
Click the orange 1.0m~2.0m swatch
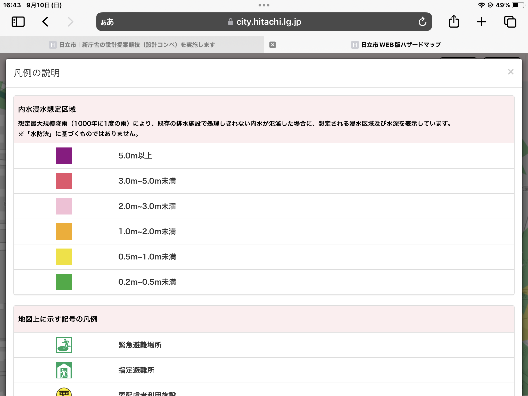64,232
